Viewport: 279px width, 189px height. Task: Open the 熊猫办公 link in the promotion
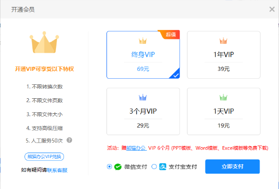coord(136,148)
